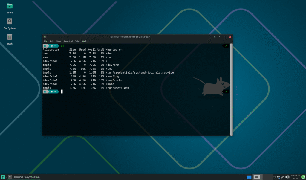Click the '112K' used value
The width and height of the screenshot is (306, 180).
coord(82,88)
